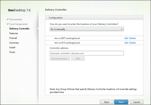This screenshot has width=151, height=105.
Task: Jump to the Features step
Action: coord(14,33)
